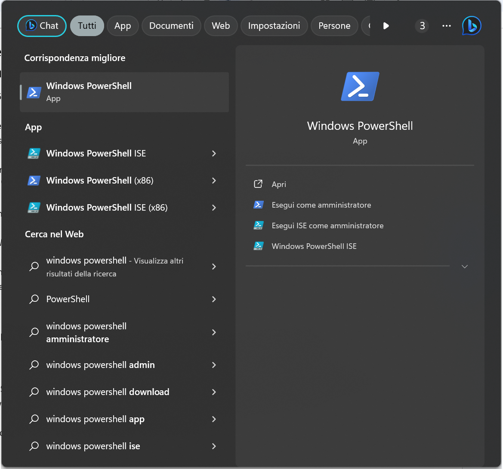Click the search magnifier icon next to PowerShell suggestion
Viewport: 503px width, 469px height.
click(x=34, y=299)
